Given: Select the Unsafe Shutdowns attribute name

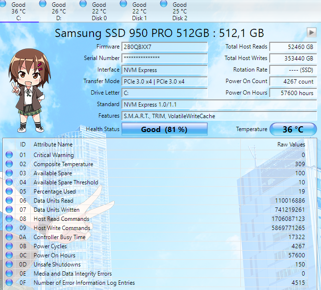Looking at the screenshot, I should 57,265.
